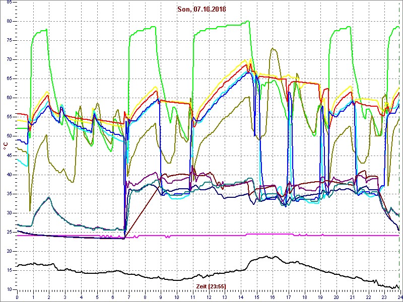Click hour "12" on the time axis
This screenshot has height=302, width=403.
[x=209, y=297]
